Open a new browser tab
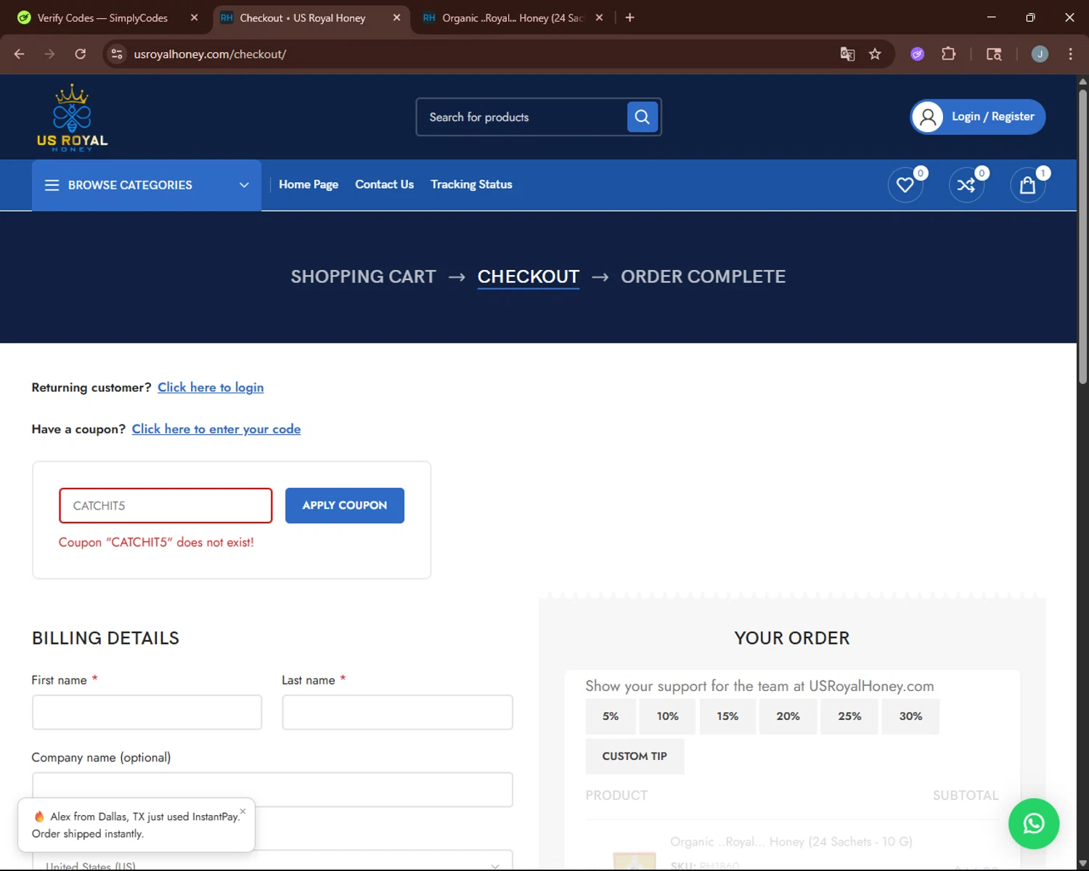This screenshot has width=1089, height=871. point(629,17)
